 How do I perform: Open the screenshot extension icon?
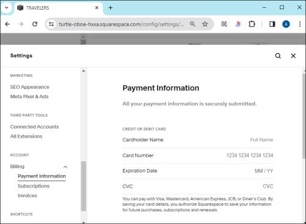click(x=224, y=24)
